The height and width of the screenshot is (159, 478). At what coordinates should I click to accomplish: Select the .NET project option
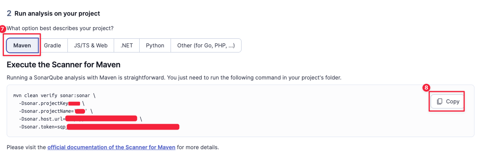tap(127, 45)
